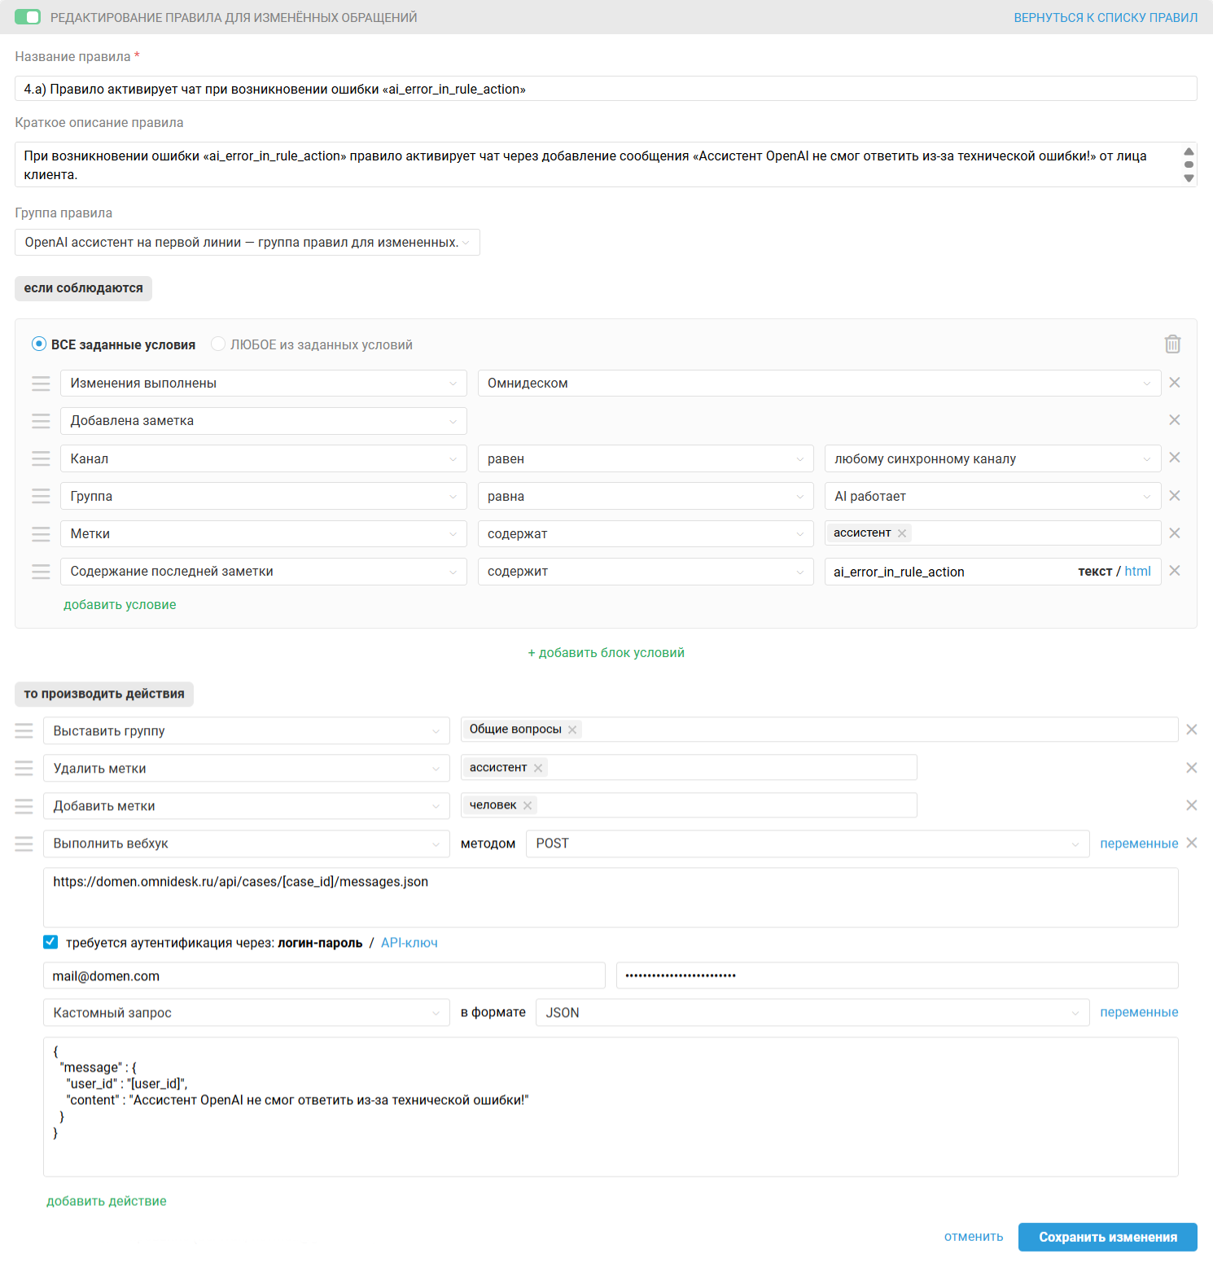The image size is (1213, 1267).
Task: Remove the «Канал» condition row
Action: click(x=1175, y=458)
